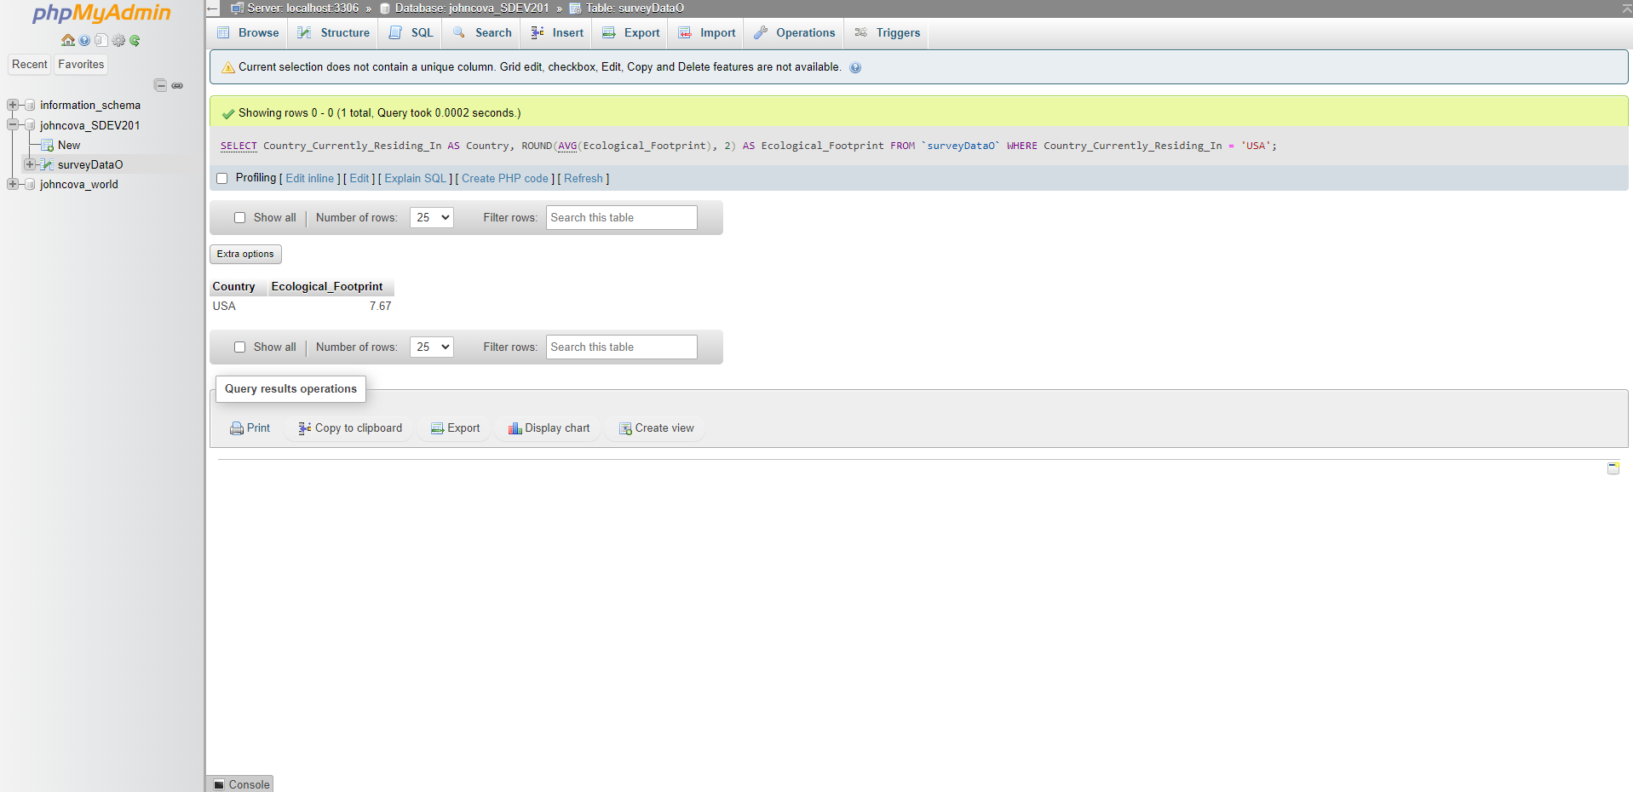Click the Explain SQL link

click(416, 179)
